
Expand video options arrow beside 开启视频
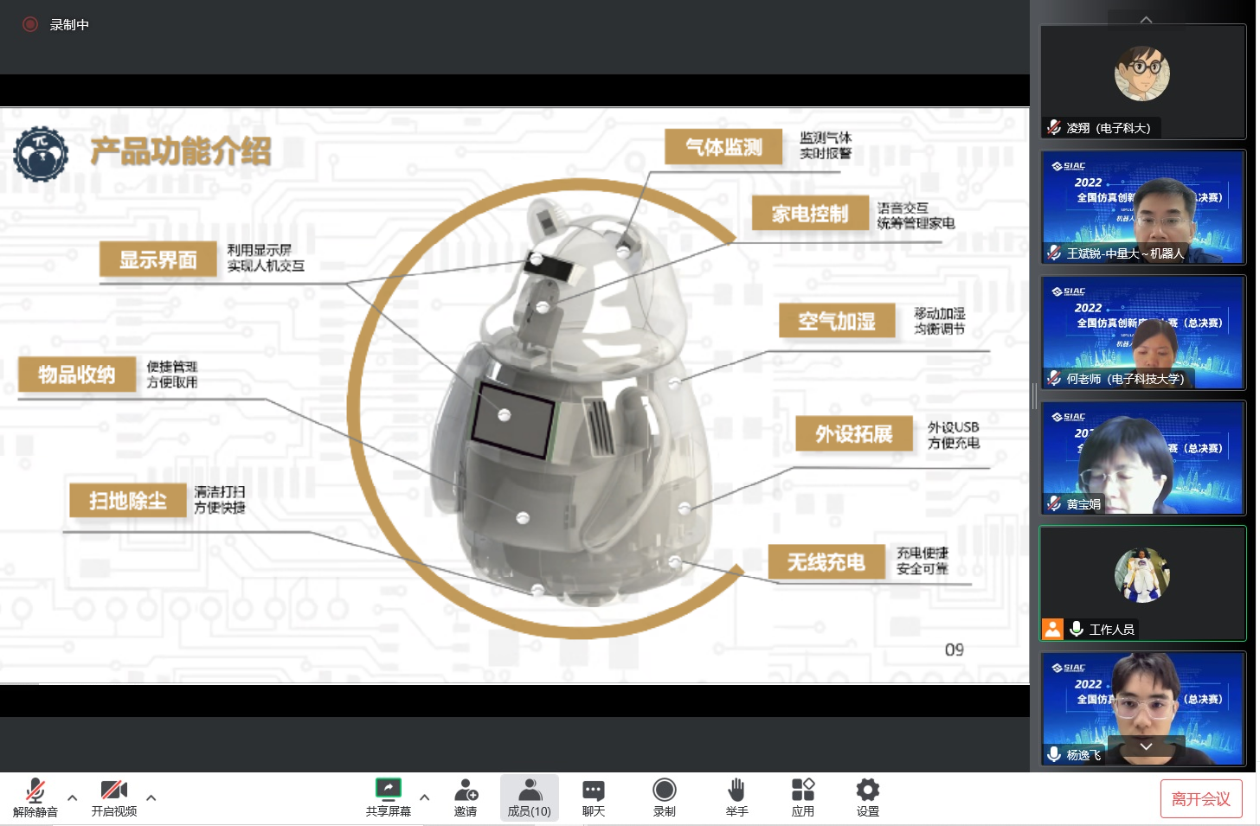151,797
